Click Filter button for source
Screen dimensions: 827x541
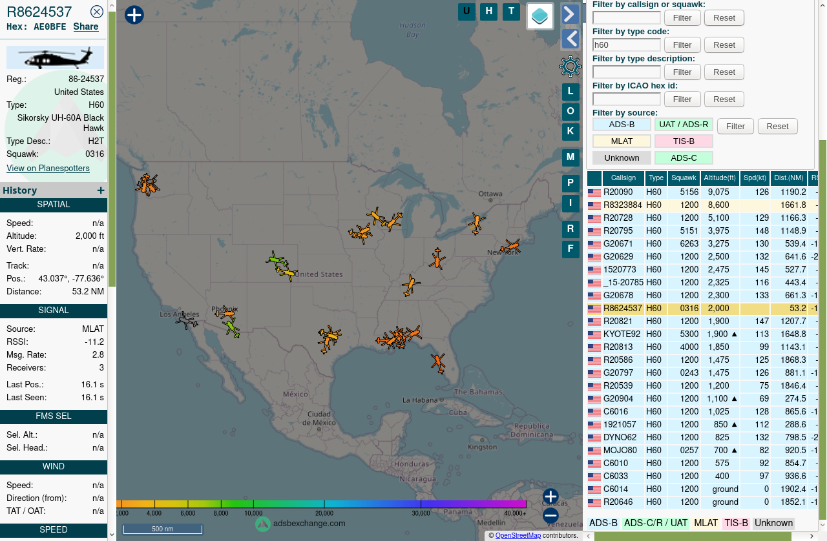735,127
